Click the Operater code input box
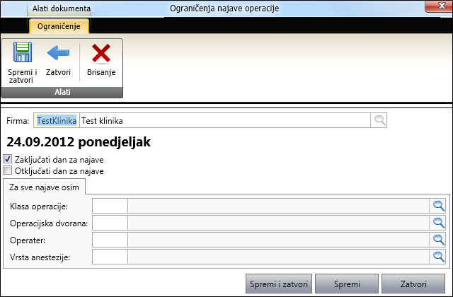 click(x=110, y=240)
